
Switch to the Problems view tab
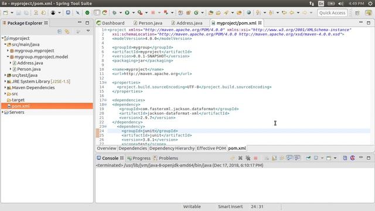(x=165, y=158)
